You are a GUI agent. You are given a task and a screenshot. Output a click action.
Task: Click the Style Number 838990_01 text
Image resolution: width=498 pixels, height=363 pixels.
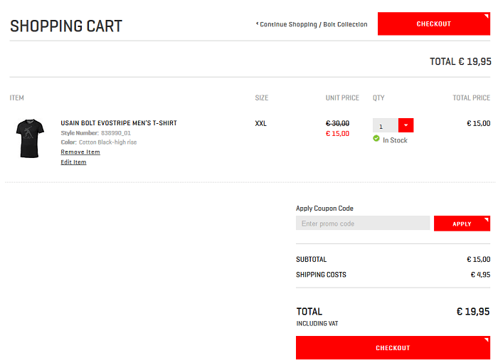tap(96, 133)
